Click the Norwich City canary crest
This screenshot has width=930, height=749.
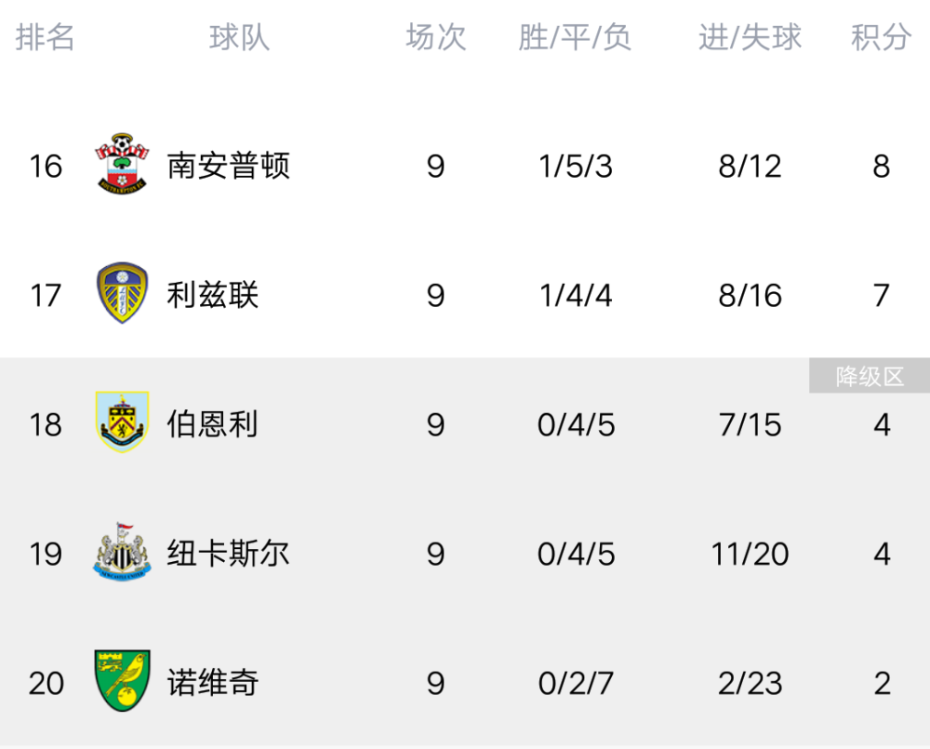pos(122,681)
